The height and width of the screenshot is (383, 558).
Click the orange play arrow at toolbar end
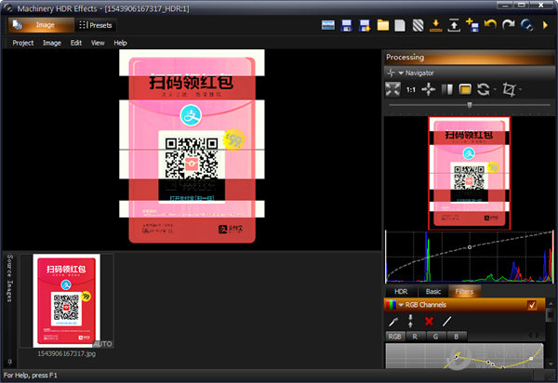tap(545, 25)
